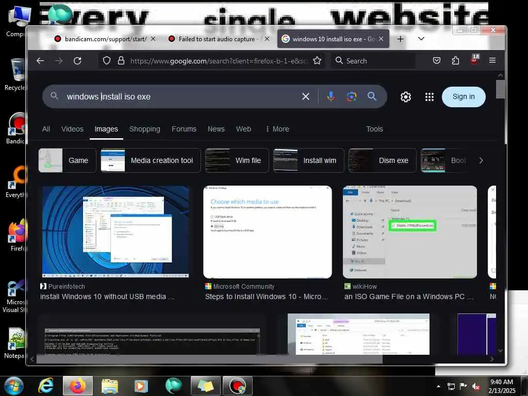
Task: Select the Web results tab
Action: pyautogui.click(x=243, y=129)
